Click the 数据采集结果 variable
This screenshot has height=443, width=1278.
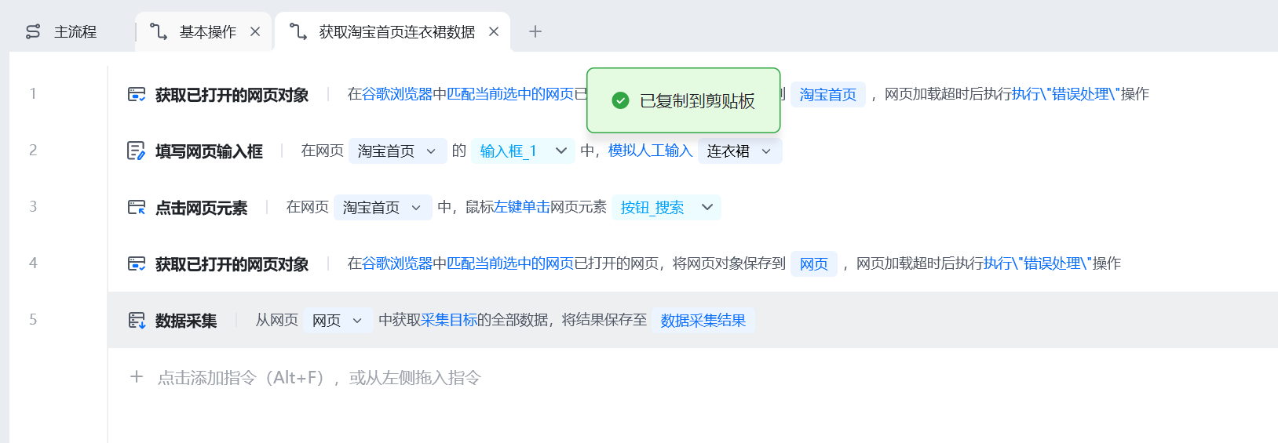(x=703, y=320)
